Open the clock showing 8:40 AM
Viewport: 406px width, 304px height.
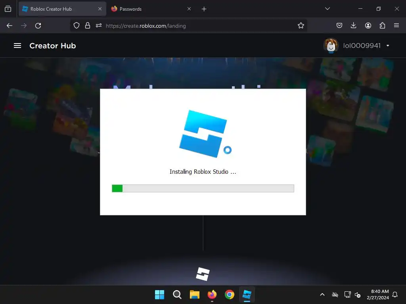pos(378,294)
